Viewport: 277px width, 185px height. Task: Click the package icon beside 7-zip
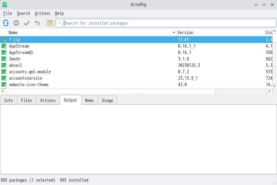4,40
